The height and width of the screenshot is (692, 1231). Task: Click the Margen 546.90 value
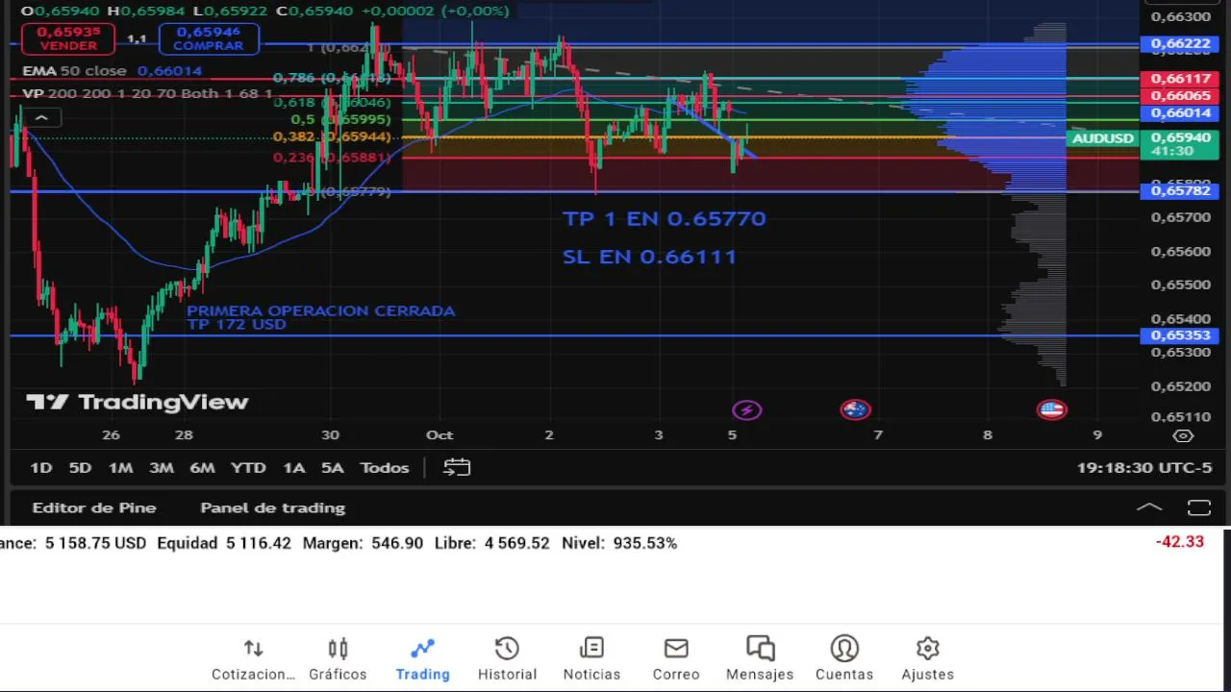(x=363, y=543)
